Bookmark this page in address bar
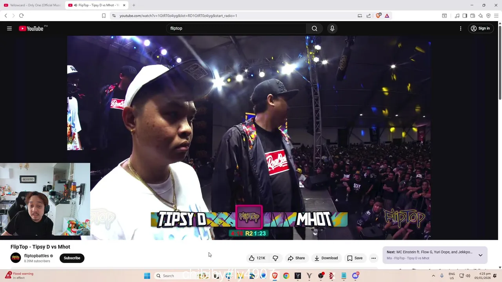Viewport: 502px width, 282px height. pyautogui.click(x=104, y=16)
